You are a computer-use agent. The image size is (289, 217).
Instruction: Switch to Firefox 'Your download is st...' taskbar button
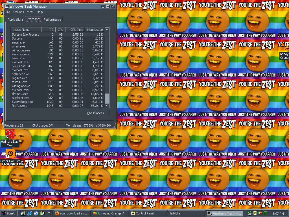73,213
